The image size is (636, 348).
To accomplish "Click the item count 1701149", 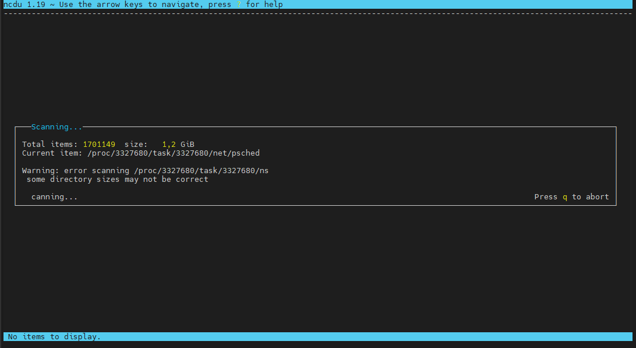I will coord(99,144).
